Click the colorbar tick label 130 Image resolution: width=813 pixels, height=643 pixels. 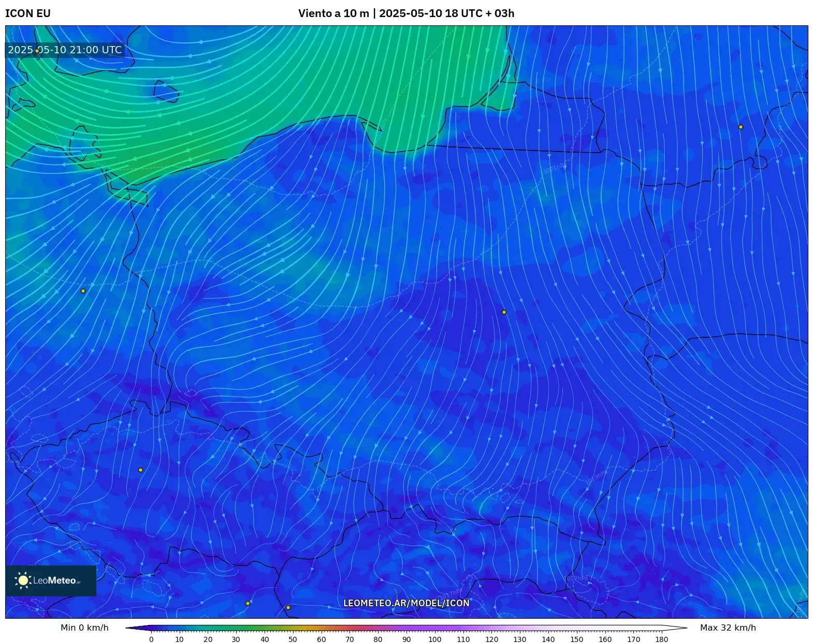point(520,639)
